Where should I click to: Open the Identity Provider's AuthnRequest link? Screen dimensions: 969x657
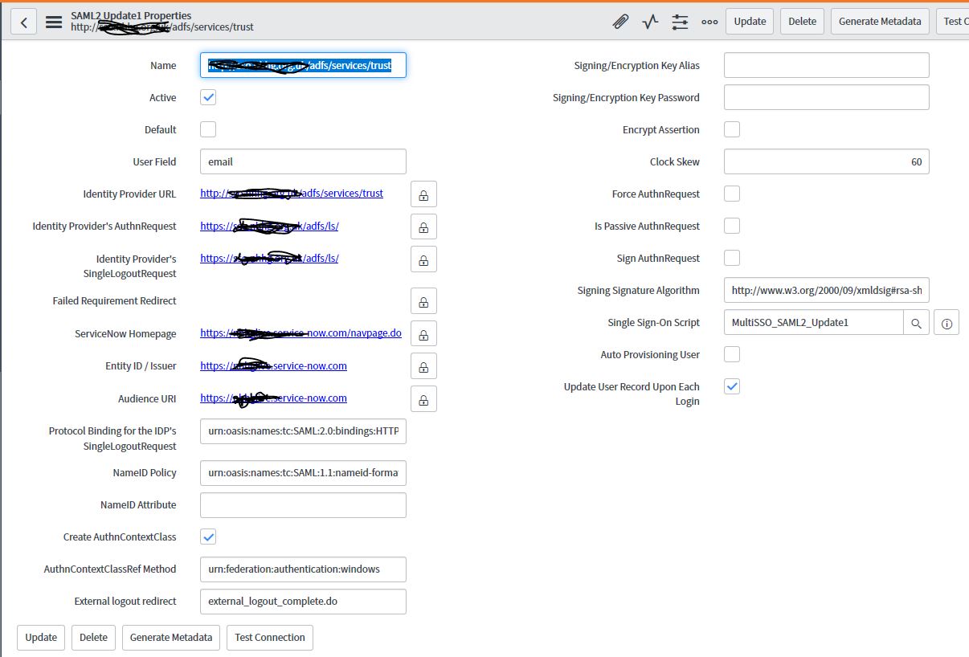point(269,226)
